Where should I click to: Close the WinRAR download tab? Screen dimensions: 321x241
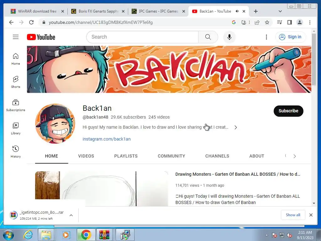(63, 11)
